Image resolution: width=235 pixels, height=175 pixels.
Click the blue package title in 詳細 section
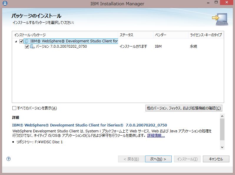90,125
